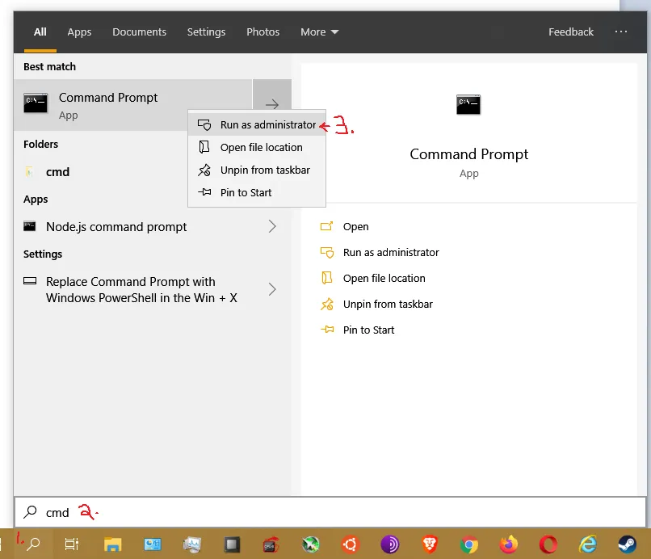
Task: Choose Run as administrator in context menu
Action: [257, 124]
